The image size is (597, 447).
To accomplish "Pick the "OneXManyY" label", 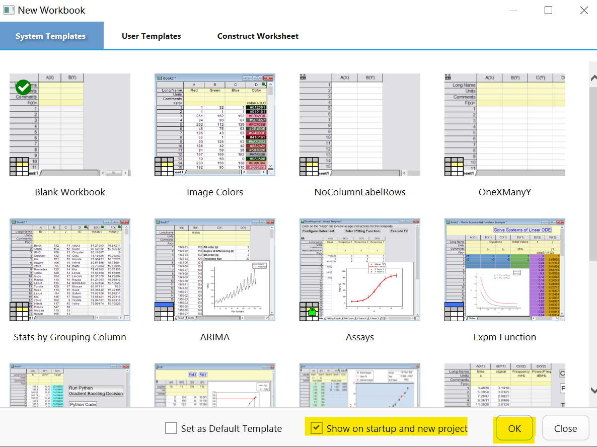I will 504,192.
